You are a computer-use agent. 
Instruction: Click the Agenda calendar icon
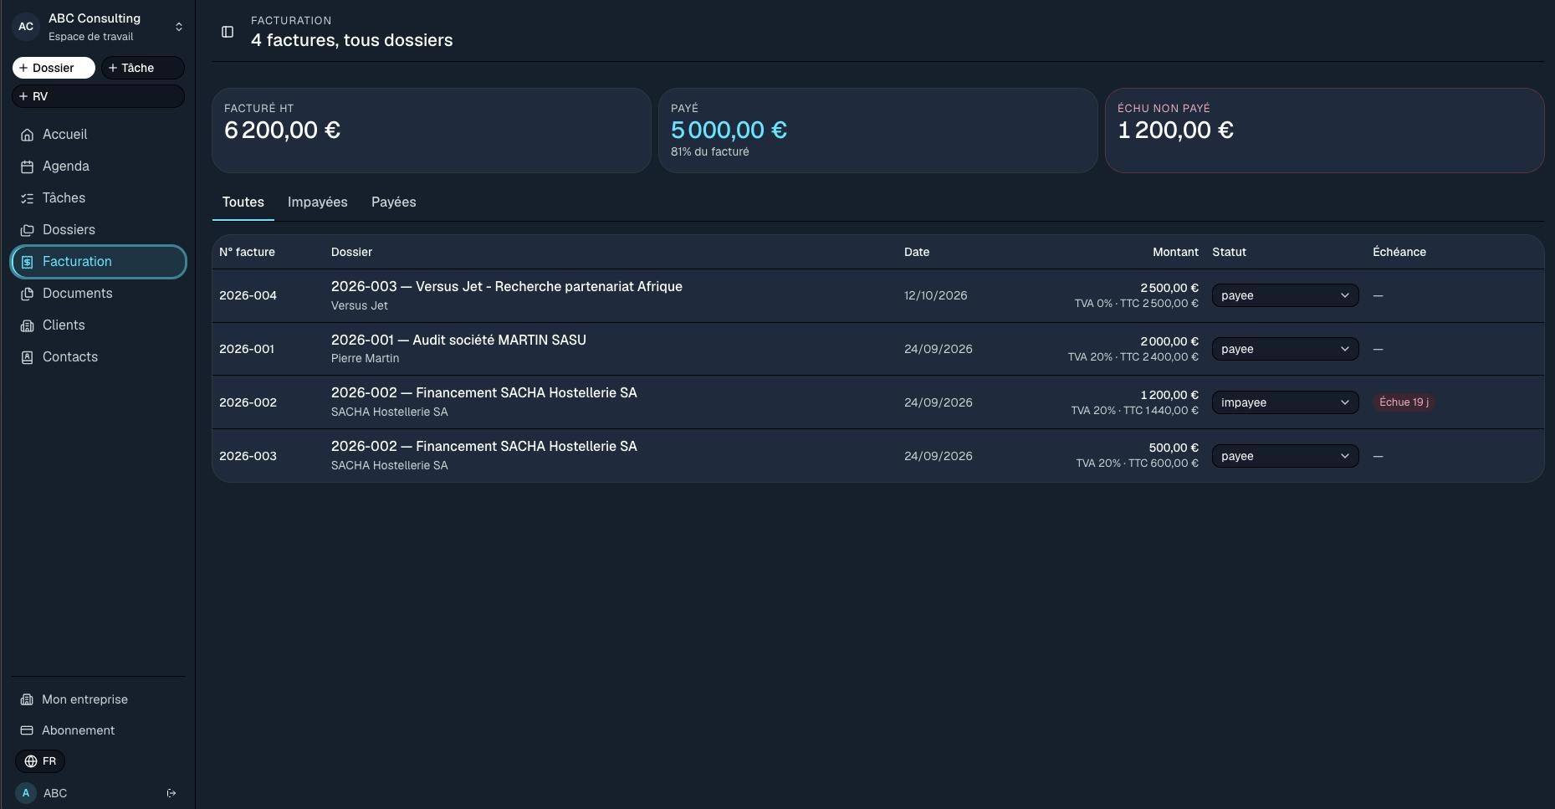tap(27, 166)
